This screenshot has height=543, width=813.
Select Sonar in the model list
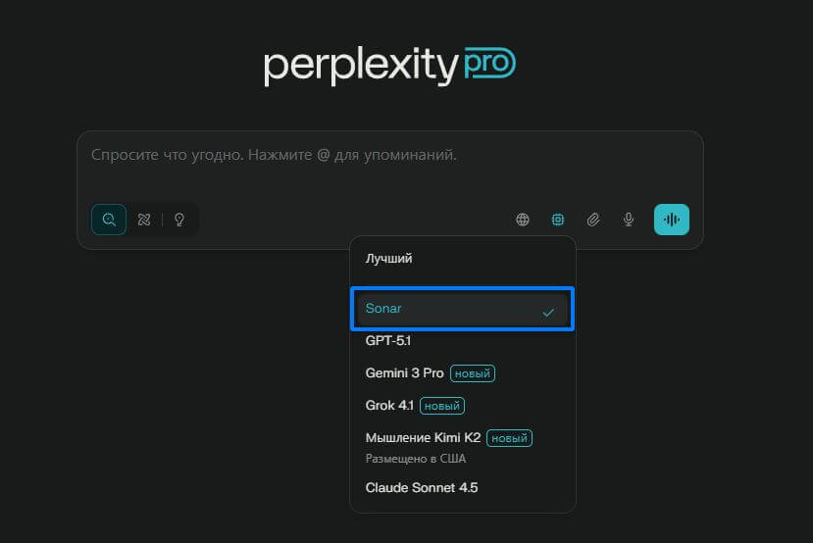384,309
